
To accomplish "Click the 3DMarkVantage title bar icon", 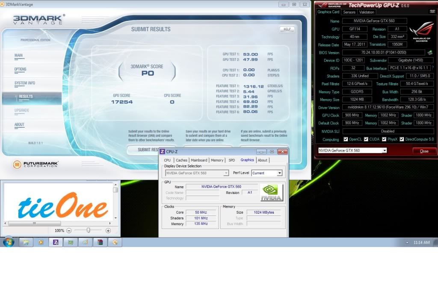I will tap(2, 4).
